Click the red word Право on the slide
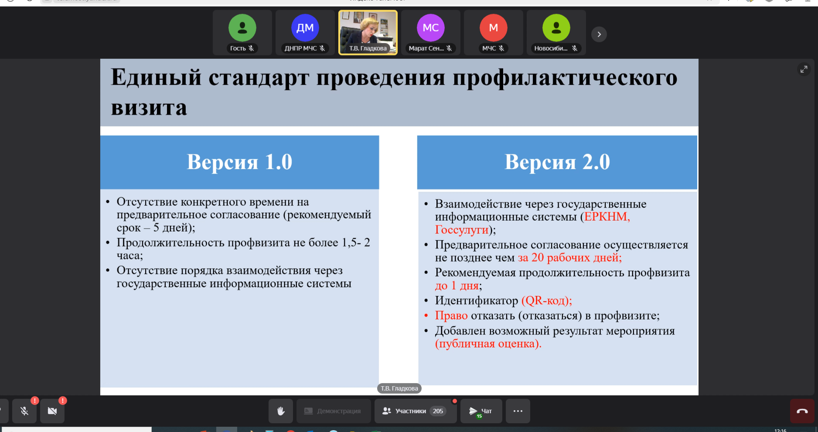818x432 pixels. (451, 316)
